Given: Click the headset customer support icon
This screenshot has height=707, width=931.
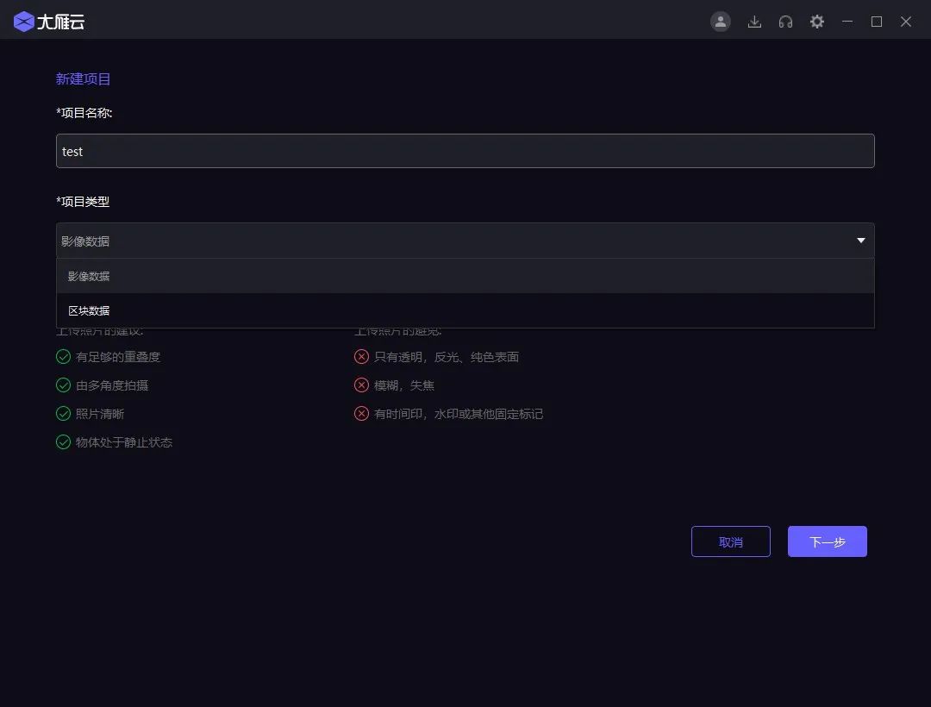Looking at the screenshot, I should pos(785,22).
